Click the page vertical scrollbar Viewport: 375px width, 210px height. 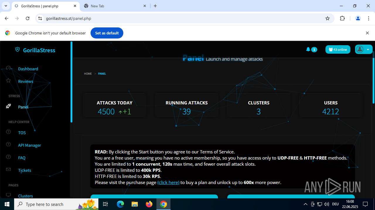[373, 78]
